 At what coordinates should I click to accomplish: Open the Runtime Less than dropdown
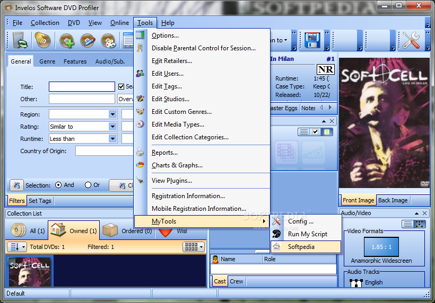point(112,138)
